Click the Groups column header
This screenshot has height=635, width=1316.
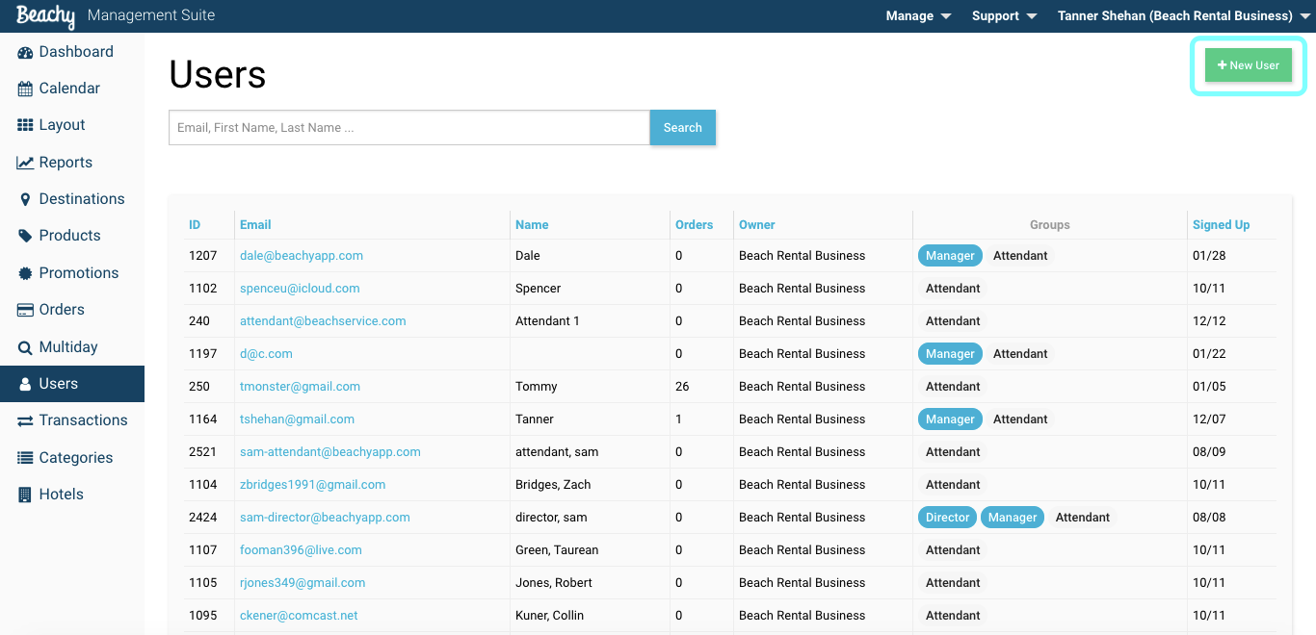click(x=1049, y=225)
